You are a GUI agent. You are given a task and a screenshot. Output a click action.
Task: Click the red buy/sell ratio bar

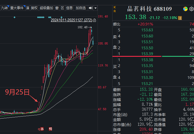pos(137,56)
